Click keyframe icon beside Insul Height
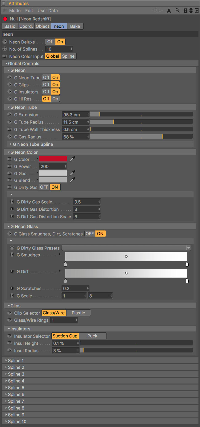The height and width of the screenshot is (427, 200). pyautogui.click(x=10, y=343)
